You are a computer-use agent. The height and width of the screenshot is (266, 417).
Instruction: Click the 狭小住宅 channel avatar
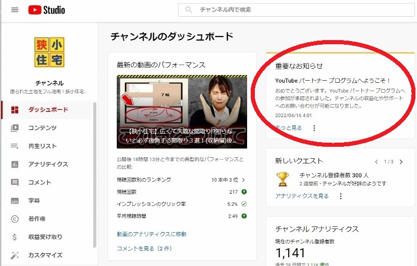[49, 52]
